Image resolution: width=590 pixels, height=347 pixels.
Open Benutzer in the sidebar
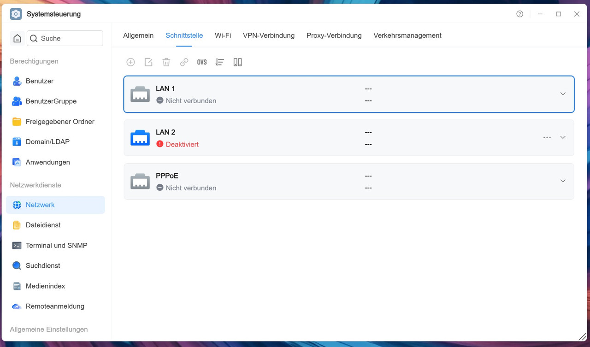coord(56,81)
